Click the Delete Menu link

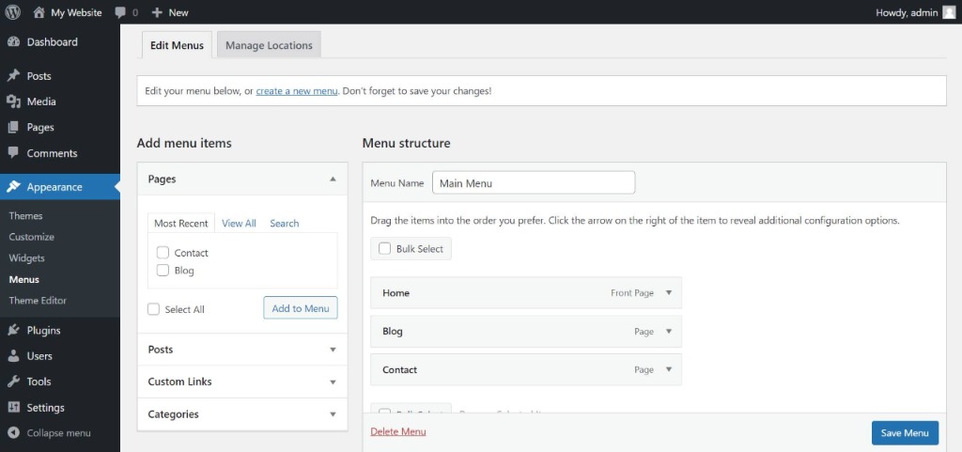pyautogui.click(x=398, y=431)
